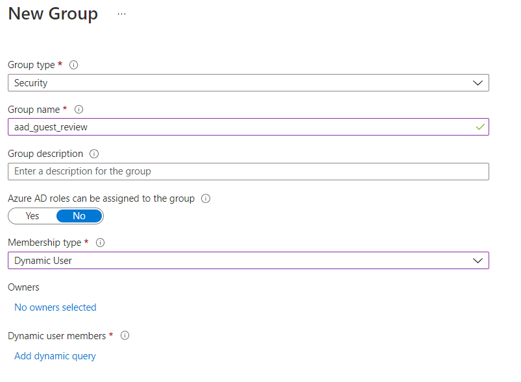Click the Group name info icon
521x382 pixels.
(x=79, y=110)
